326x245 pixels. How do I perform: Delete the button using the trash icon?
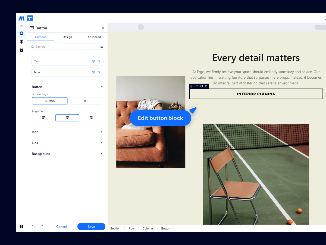[x=206, y=86]
